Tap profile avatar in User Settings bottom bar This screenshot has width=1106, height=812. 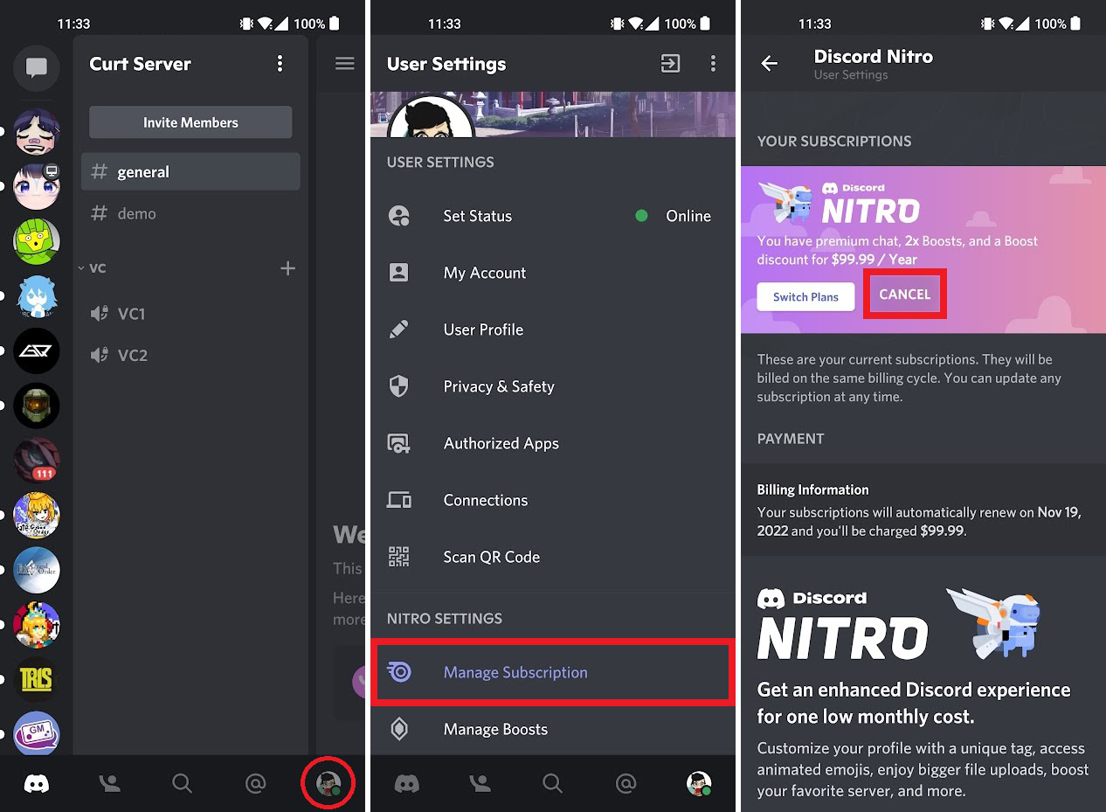(698, 784)
